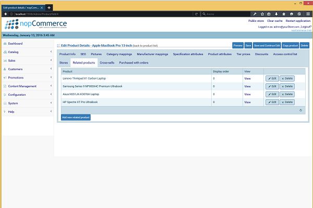The image size is (313, 208).
Task: Delete the product with top Delete button
Action: pyautogui.click(x=305, y=46)
